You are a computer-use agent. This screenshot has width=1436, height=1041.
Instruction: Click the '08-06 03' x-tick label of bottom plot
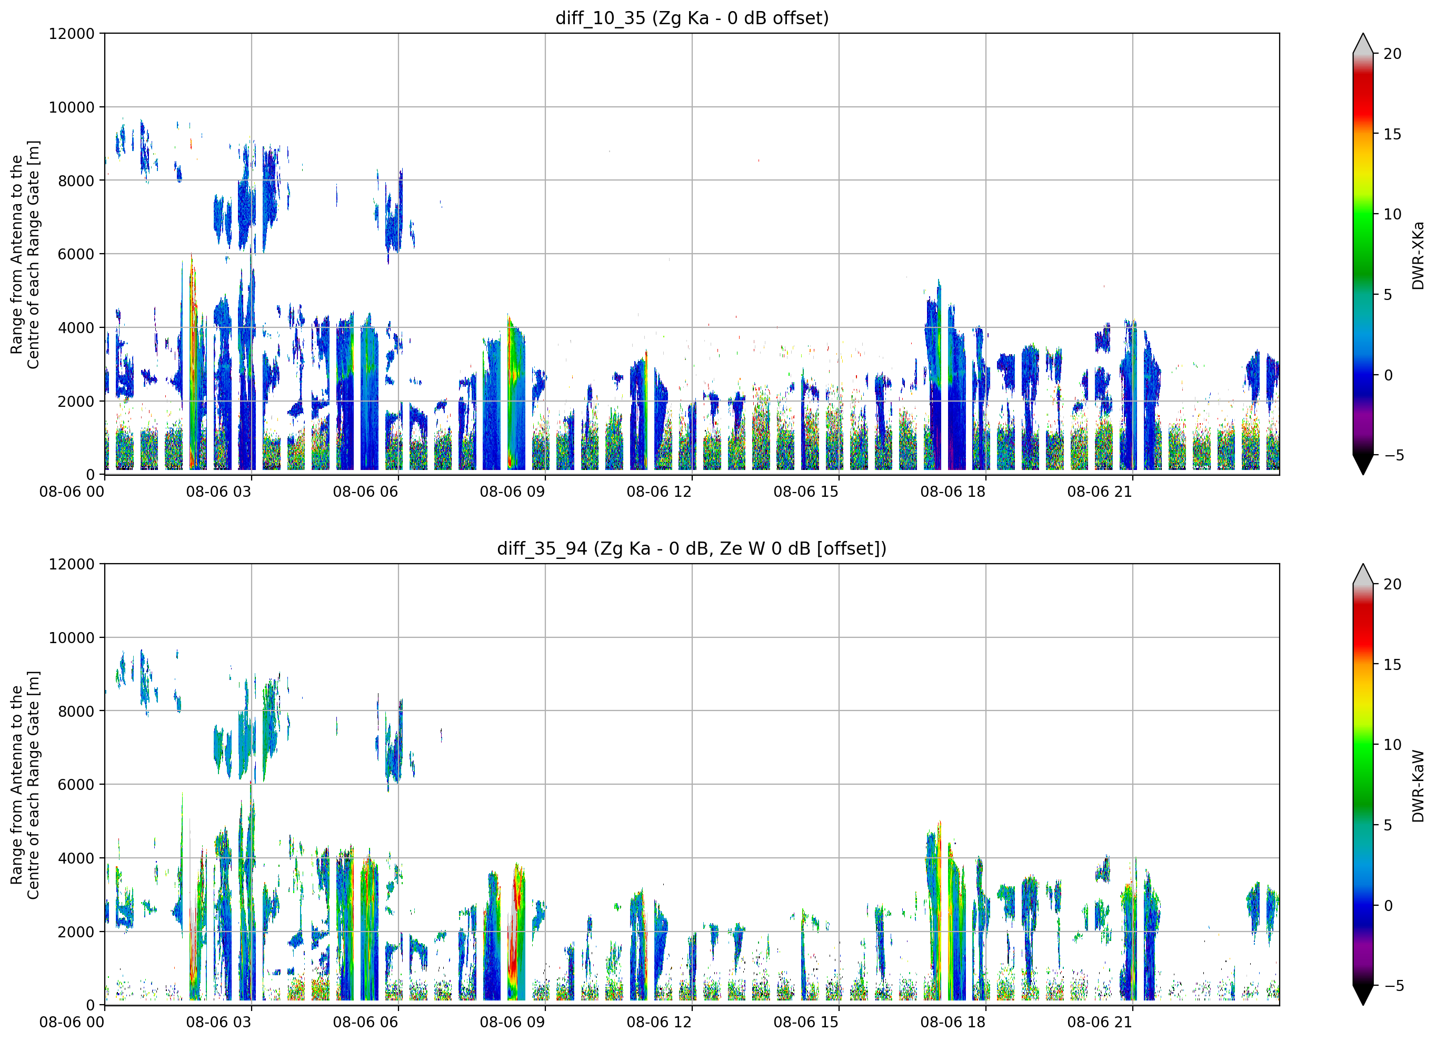pos(218,1023)
